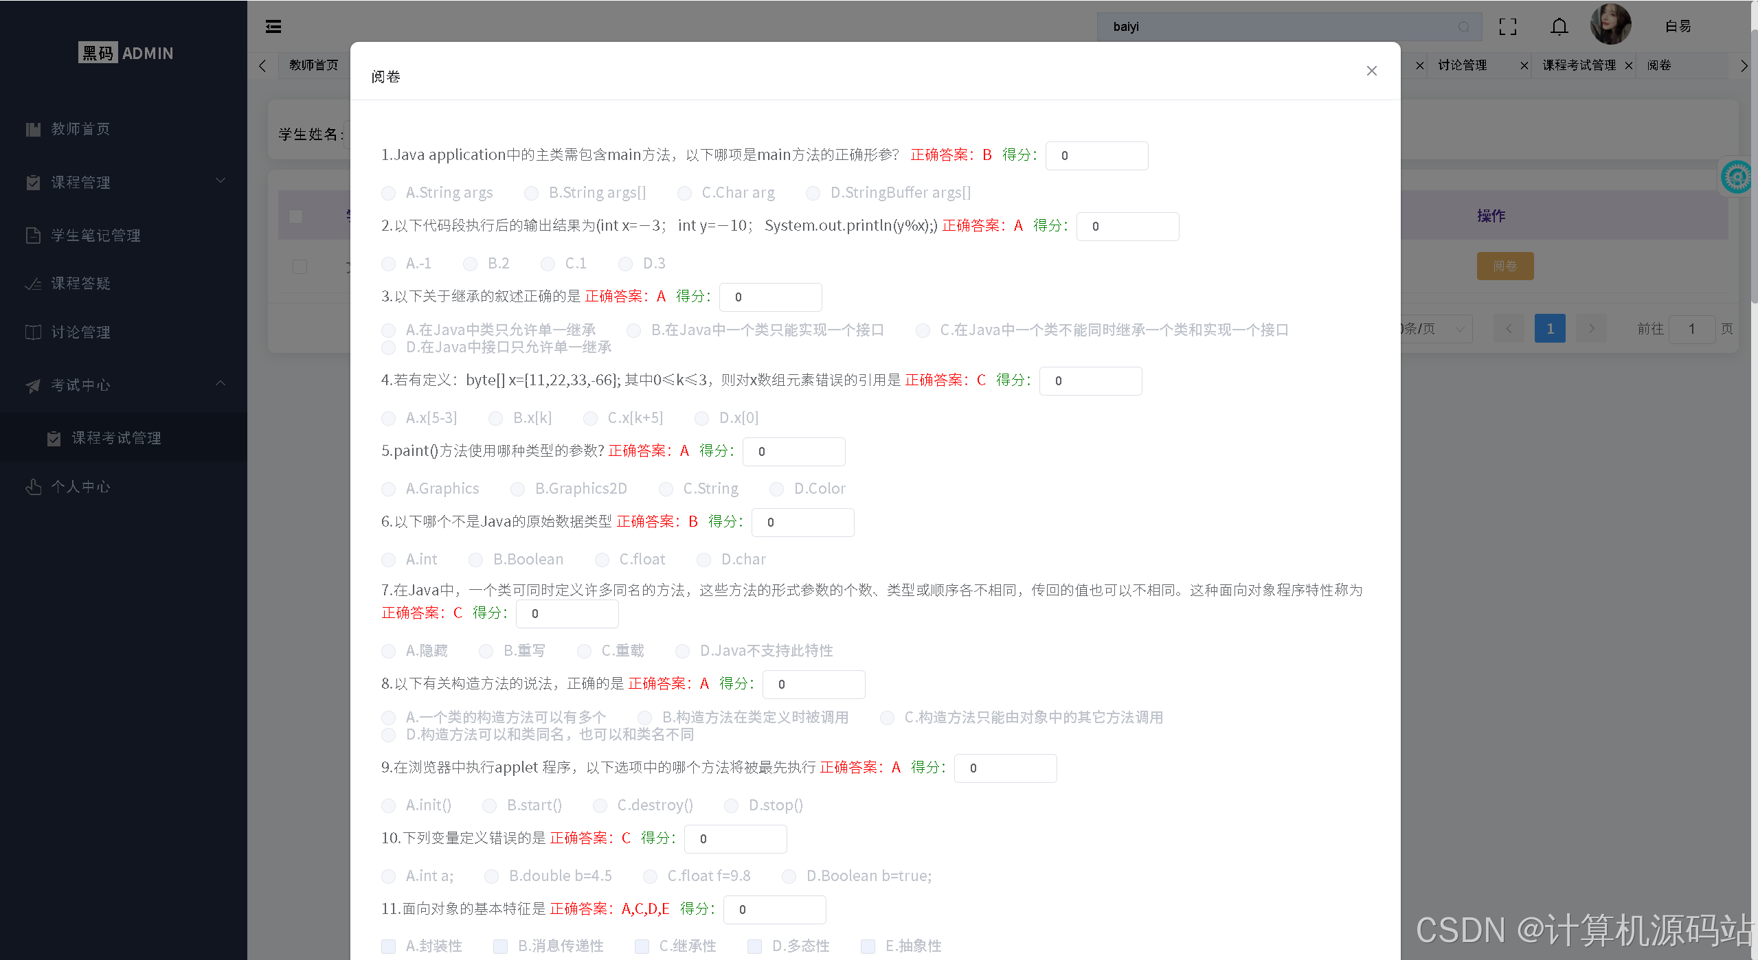
Task: Open the notification bell
Action: (1558, 26)
